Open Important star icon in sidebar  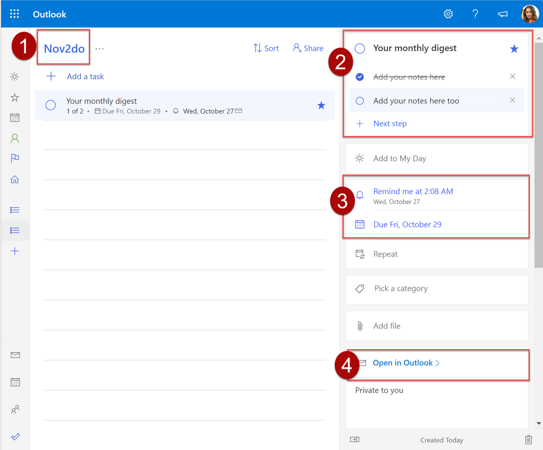15,97
